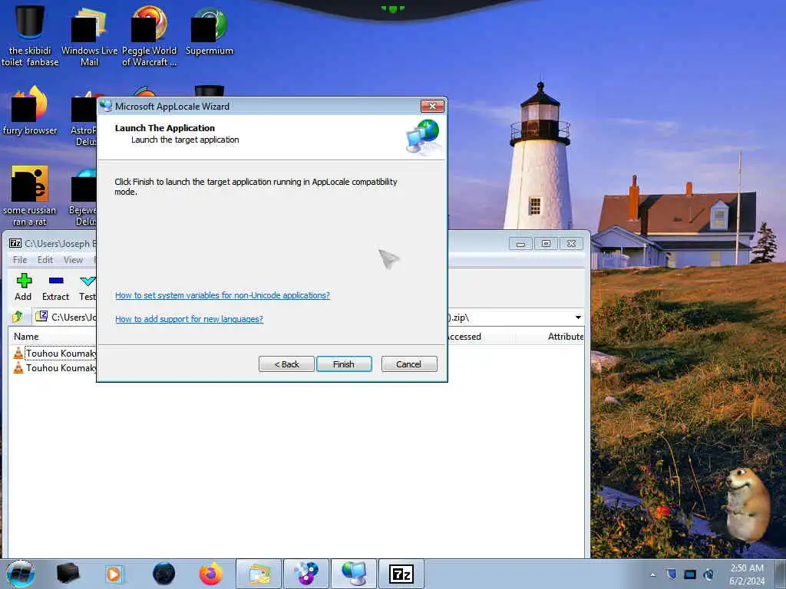The width and height of the screenshot is (786, 589).
Task: Close the 7-Zip window
Action: click(x=571, y=243)
